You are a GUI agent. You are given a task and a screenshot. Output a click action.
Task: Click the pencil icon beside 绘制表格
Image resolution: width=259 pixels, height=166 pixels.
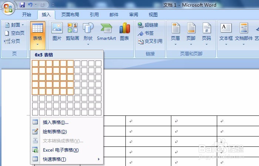tap(35, 131)
